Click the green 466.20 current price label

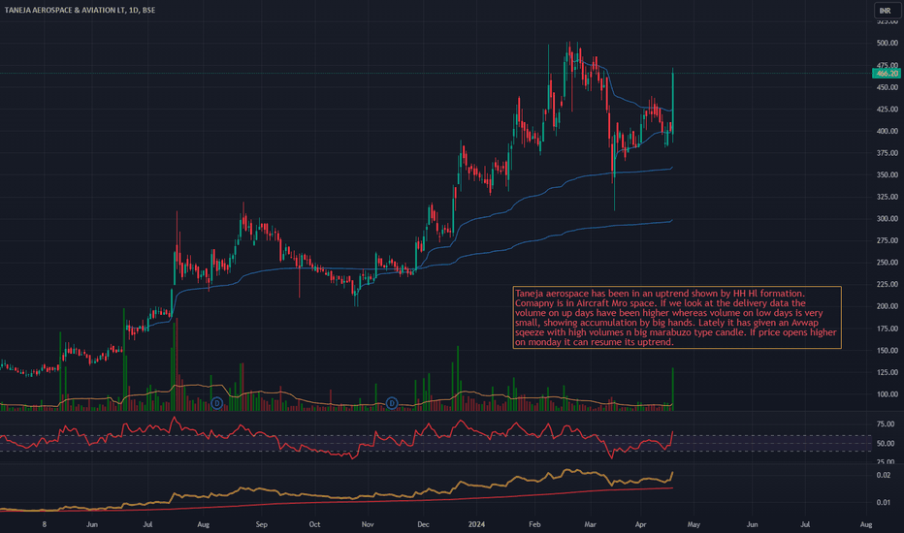click(x=887, y=74)
